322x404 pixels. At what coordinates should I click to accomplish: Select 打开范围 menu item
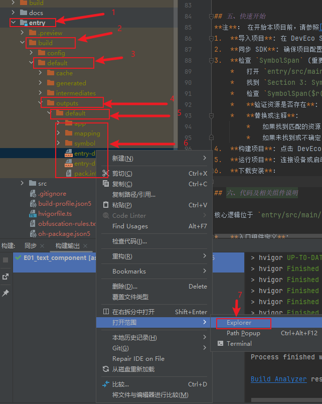(154, 322)
